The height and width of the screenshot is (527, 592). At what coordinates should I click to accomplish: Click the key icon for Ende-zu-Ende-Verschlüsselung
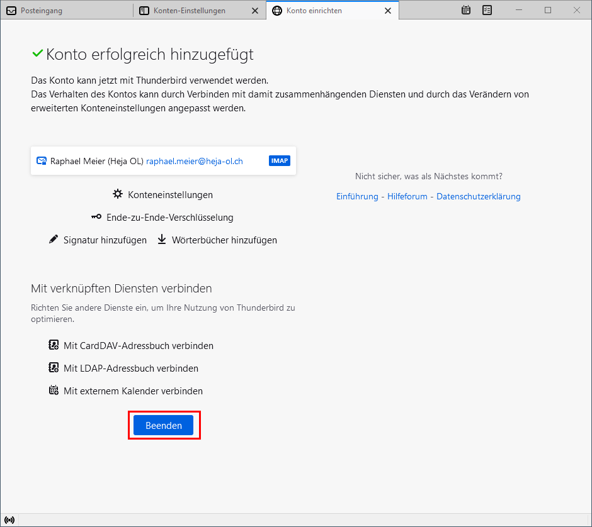tap(96, 218)
